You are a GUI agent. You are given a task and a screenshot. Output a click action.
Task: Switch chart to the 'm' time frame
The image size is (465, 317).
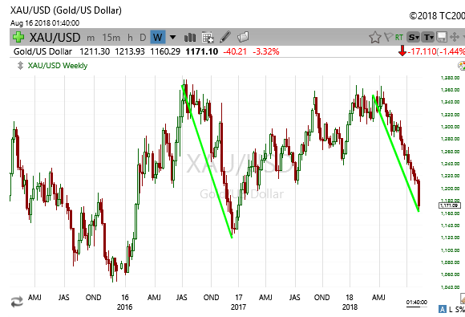pyautogui.click(x=91, y=38)
